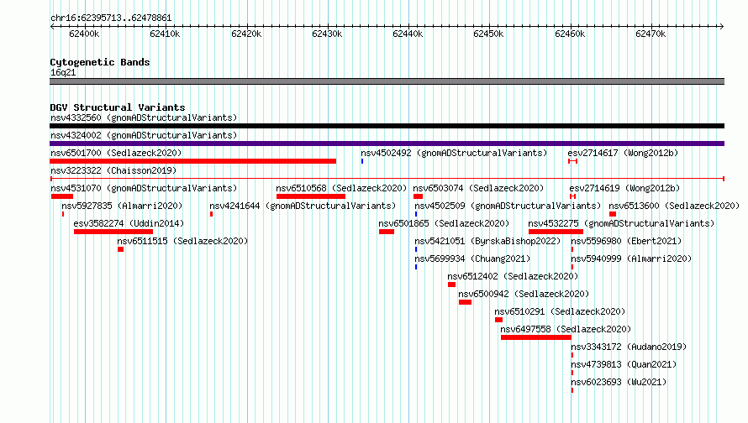The height and width of the screenshot is (423, 748).
Task: Open nsv5596980 Ebert2021 label
Action: click(626, 241)
